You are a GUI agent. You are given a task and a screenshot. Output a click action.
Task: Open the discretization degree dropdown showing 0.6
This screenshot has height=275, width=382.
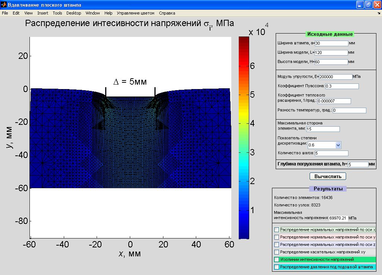[x=338, y=145]
